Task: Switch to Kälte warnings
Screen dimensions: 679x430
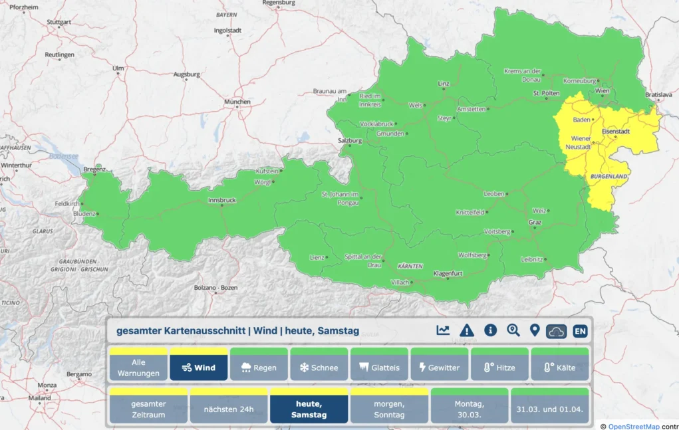Action: [x=560, y=364]
